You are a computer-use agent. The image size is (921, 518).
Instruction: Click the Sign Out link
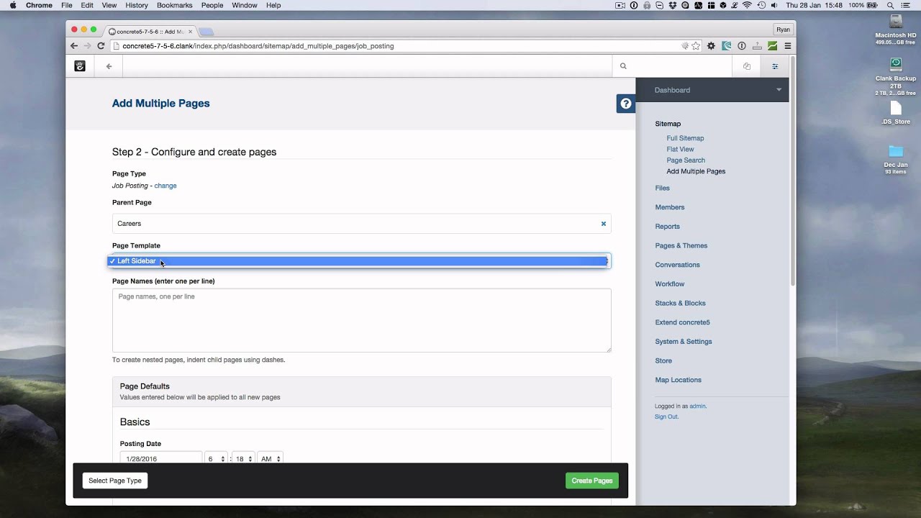(x=666, y=417)
